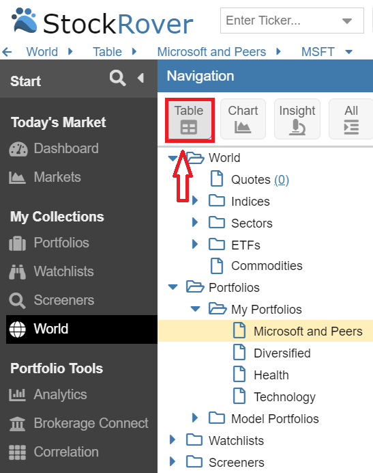Switch to the Chart view button
The image size is (373, 473).
click(243, 119)
